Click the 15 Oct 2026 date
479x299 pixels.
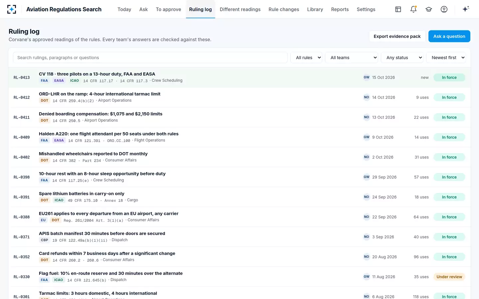[384, 77]
